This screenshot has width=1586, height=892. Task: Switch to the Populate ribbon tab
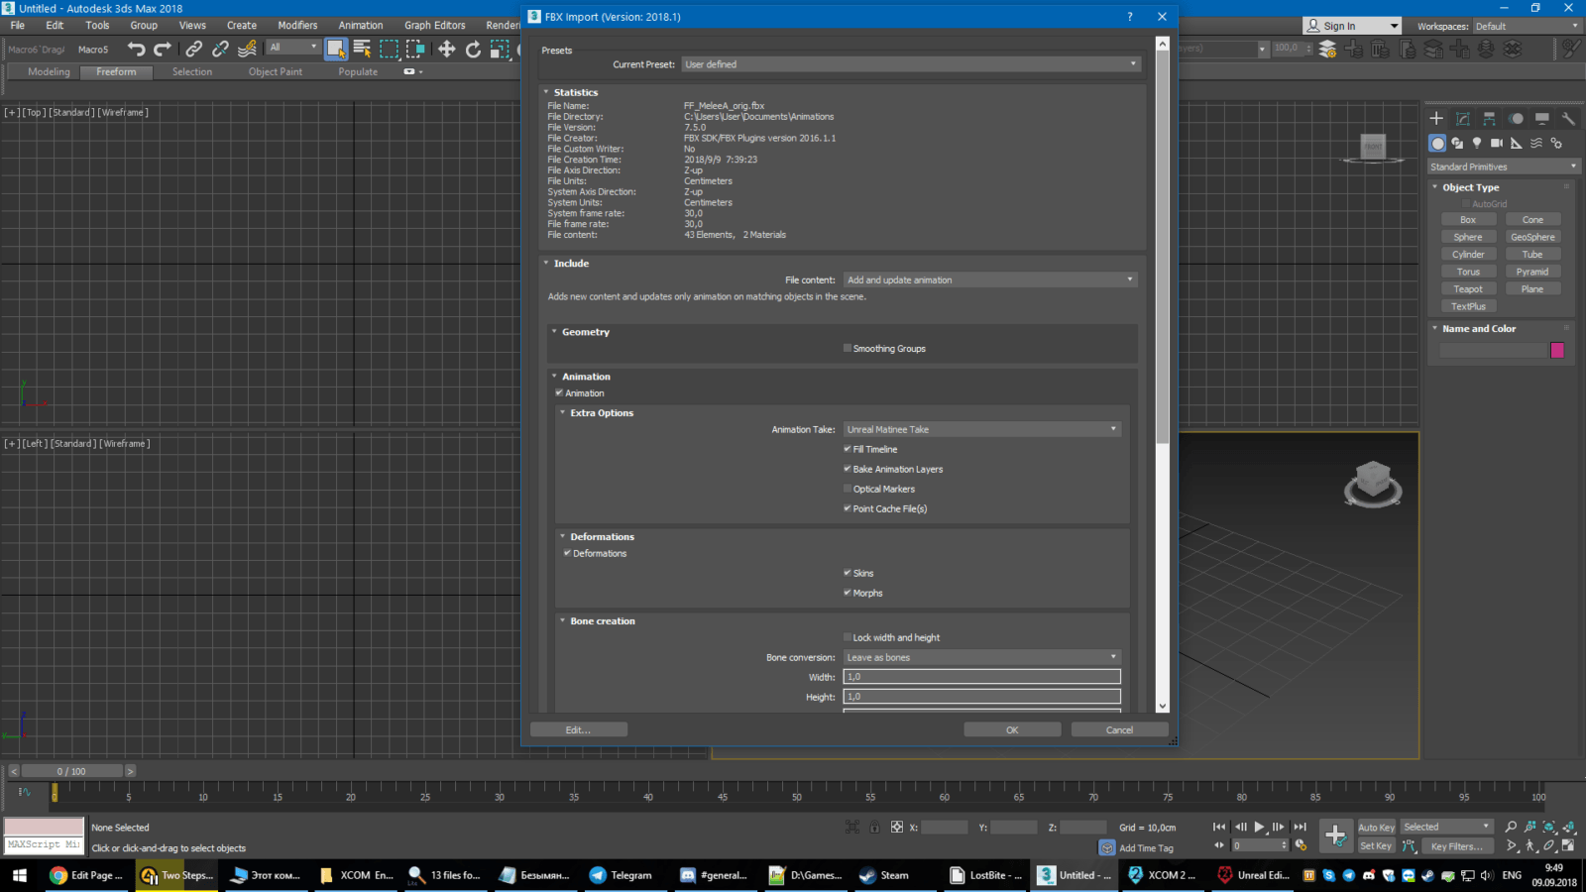(358, 72)
